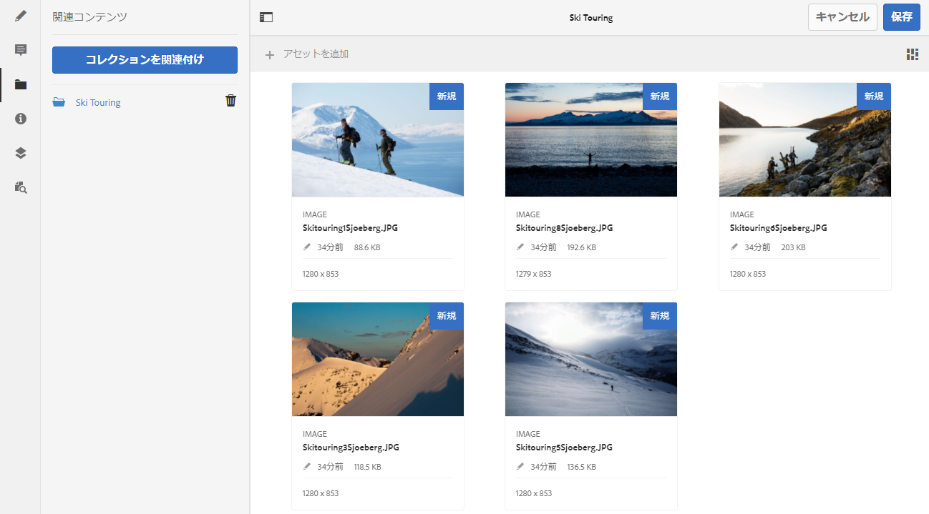
Task: Click the Skitouring3Sjoeberg.JPG file name
Action: (x=351, y=448)
